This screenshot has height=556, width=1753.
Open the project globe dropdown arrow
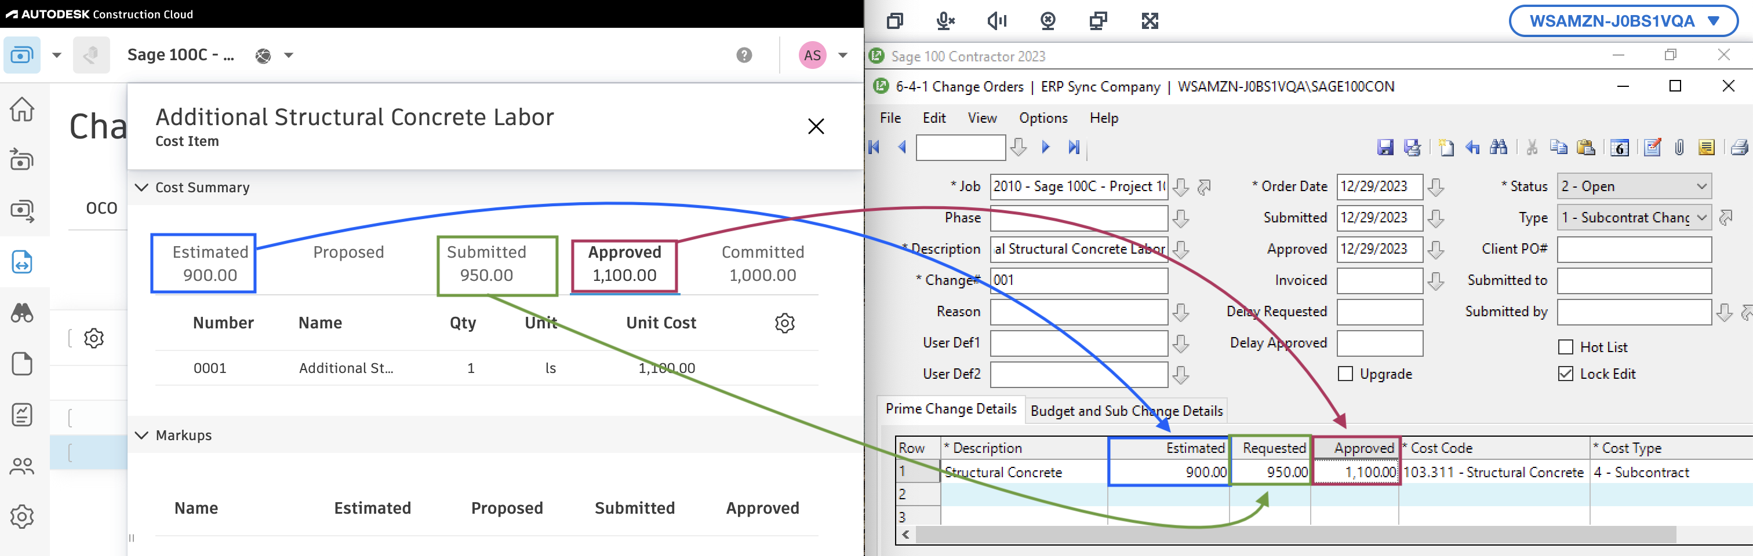tap(289, 55)
